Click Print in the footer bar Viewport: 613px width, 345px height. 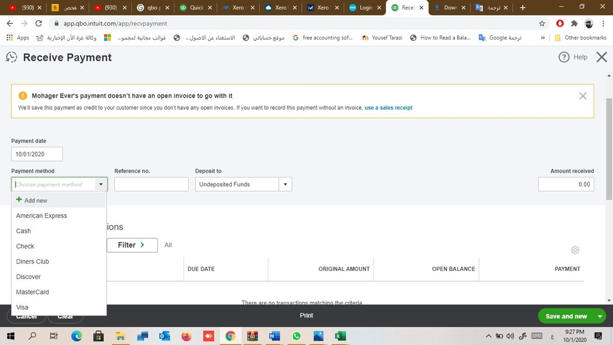(x=306, y=315)
